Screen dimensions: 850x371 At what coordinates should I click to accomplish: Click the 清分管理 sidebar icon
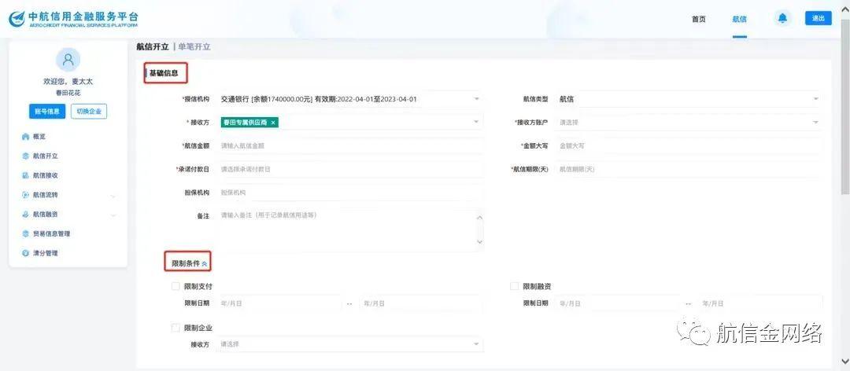coord(25,253)
